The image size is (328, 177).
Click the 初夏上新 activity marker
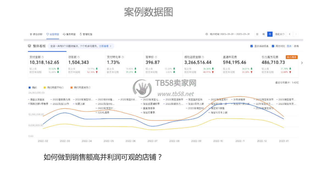point(79,104)
